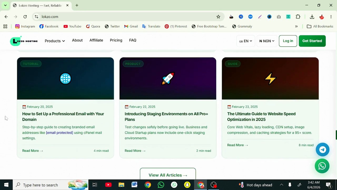The image size is (337, 190).
Task: Open the [email protected] link
Action: click(60, 133)
